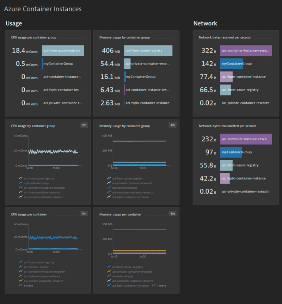
Task: Click the Azure Container Instances dashboard title
Action: pos(43,9)
